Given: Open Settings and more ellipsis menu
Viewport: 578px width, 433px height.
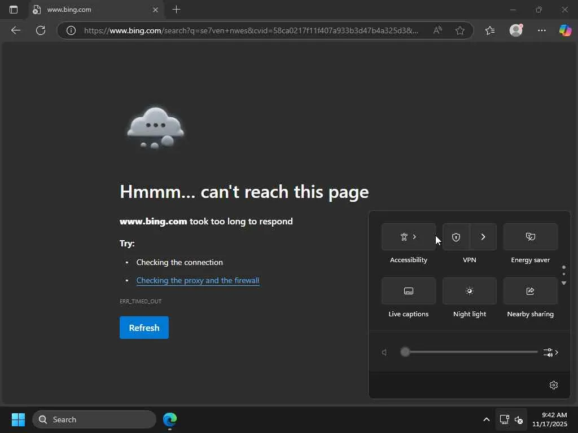Looking at the screenshot, I should [541, 30].
